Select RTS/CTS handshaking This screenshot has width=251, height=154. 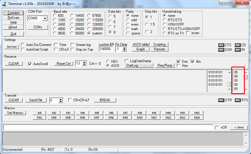(164, 20)
